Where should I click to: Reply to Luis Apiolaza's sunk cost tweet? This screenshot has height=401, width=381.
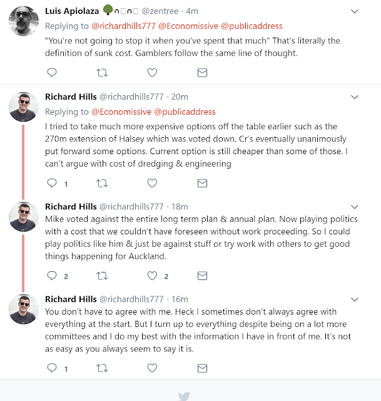pos(52,73)
